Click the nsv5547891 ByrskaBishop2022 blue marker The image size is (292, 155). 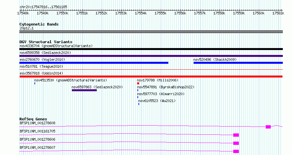[x=138, y=90]
